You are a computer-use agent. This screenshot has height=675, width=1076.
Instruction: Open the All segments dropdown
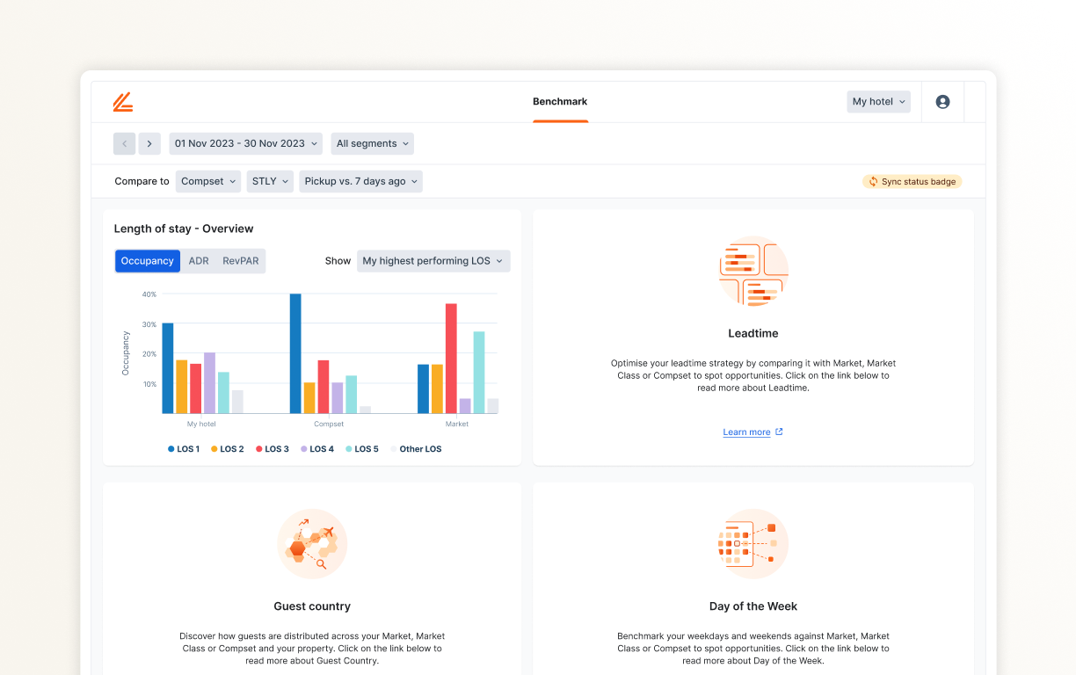pyautogui.click(x=372, y=143)
